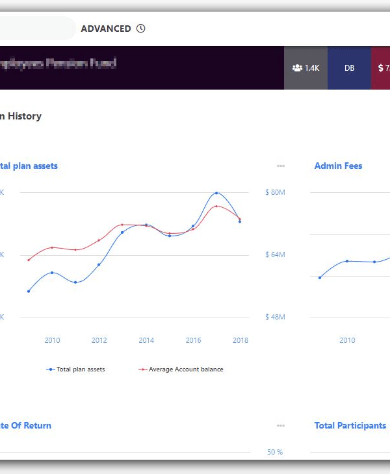Click the Rate Of Return chart title
This screenshot has width=390, height=474.
(x=26, y=426)
